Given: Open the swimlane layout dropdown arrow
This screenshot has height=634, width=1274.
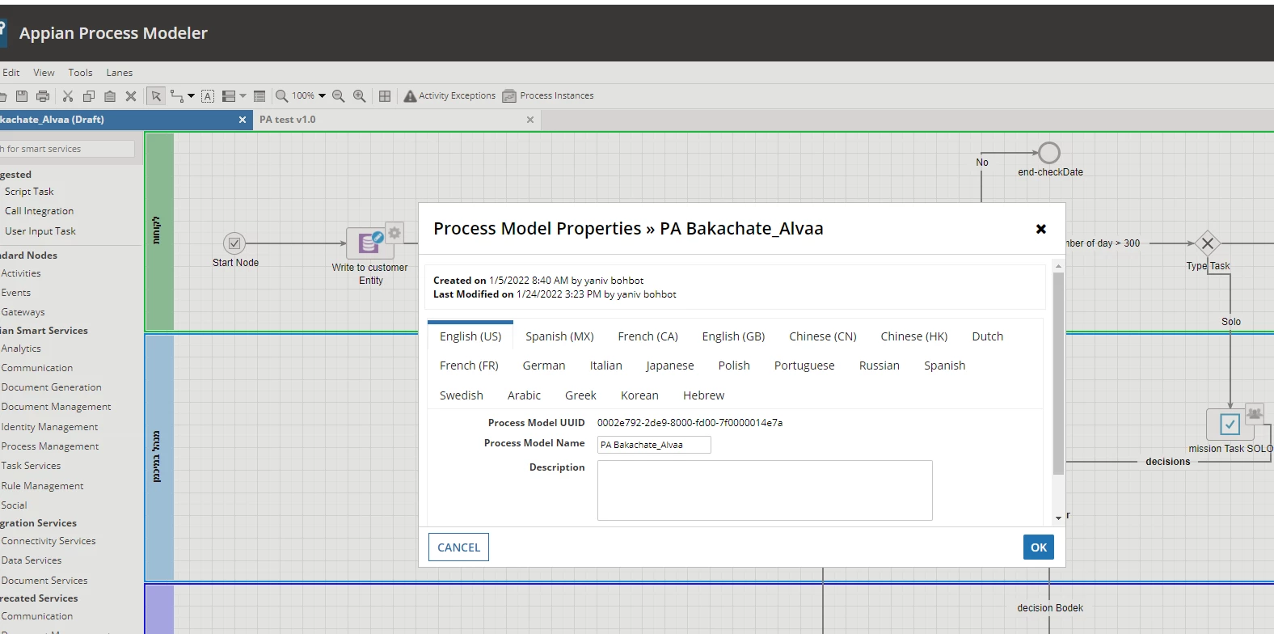Looking at the screenshot, I should (243, 96).
